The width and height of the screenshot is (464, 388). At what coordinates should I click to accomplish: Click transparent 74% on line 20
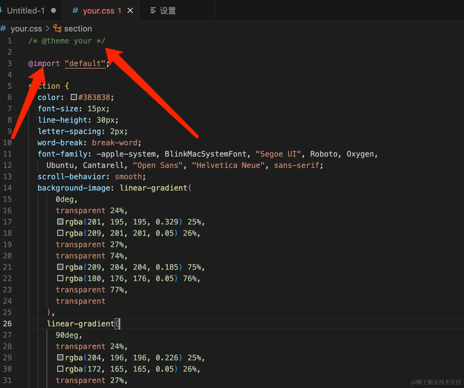coord(90,256)
